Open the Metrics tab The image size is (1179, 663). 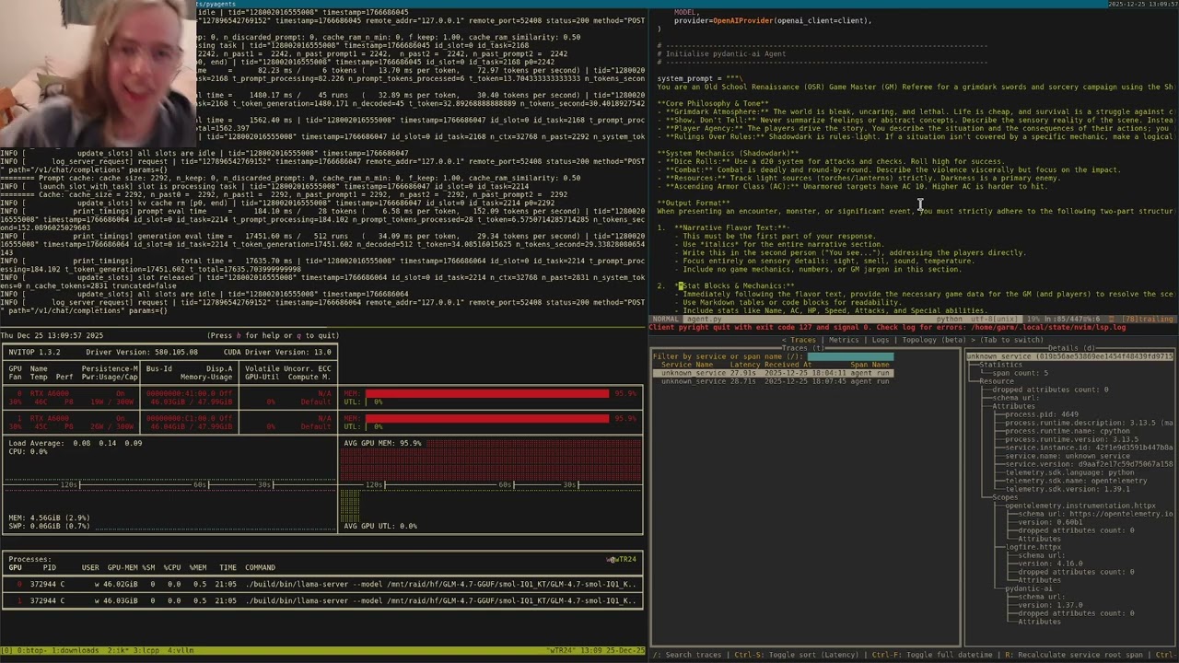843,340
